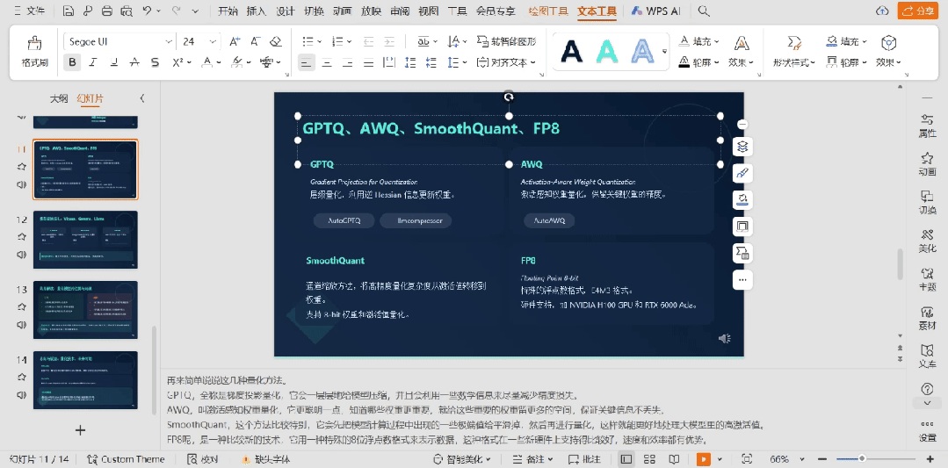Click the paintbrush style icon beside slide
Screen dimensions: 948x468
click(742, 173)
